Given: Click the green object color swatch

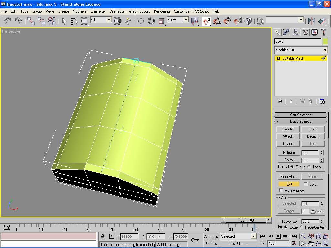Looking at the screenshot, I should point(325,41).
